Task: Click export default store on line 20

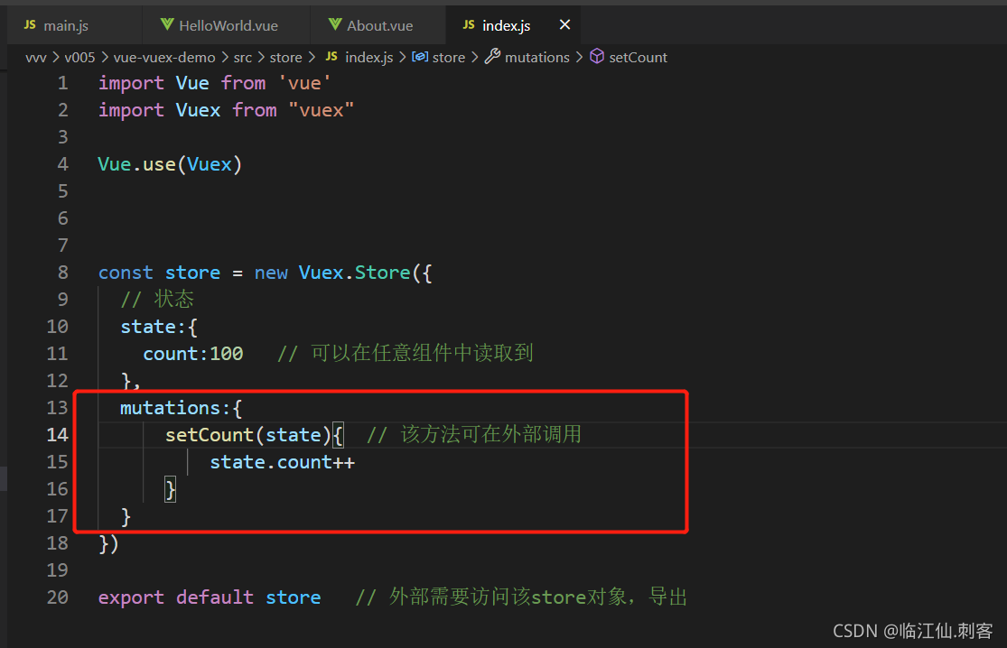Action: click(x=210, y=597)
